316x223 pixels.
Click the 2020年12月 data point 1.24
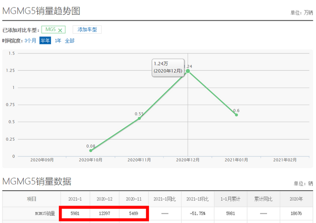point(188,71)
